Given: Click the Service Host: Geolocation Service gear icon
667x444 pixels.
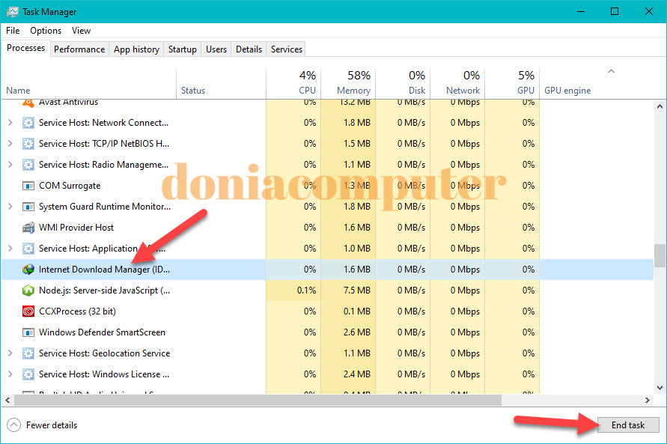Looking at the screenshot, I should click(28, 353).
